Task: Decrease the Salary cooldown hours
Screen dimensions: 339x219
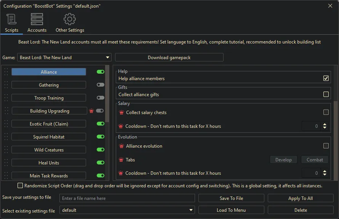Action: pos(325,128)
